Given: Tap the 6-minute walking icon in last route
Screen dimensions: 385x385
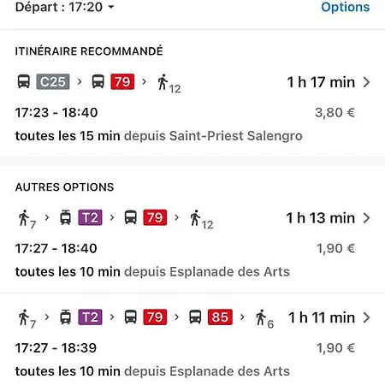Looking at the screenshot, I should click(x=264, y=319).
